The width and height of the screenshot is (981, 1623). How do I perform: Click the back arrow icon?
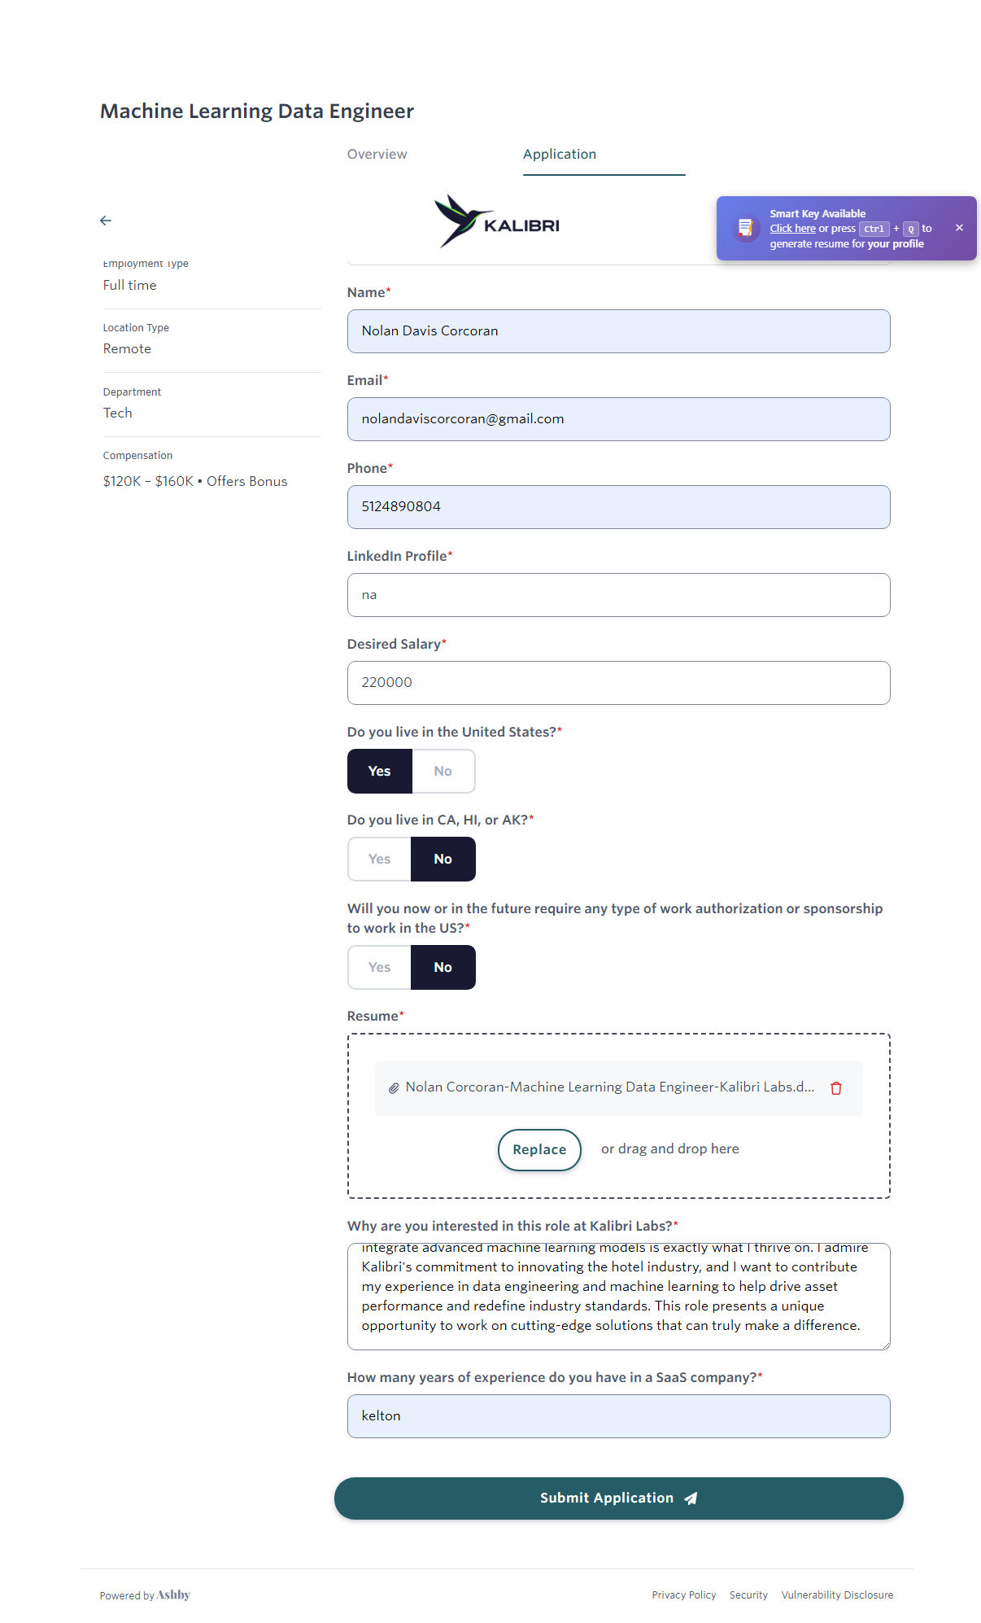[x=106, y=221]
